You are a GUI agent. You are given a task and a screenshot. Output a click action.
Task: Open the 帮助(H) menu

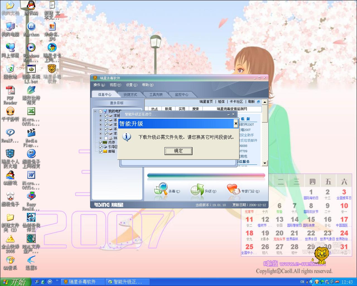148,85
